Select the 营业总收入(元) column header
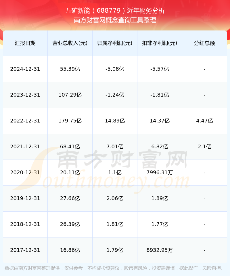Screen dimensions: 230x276 70,43
